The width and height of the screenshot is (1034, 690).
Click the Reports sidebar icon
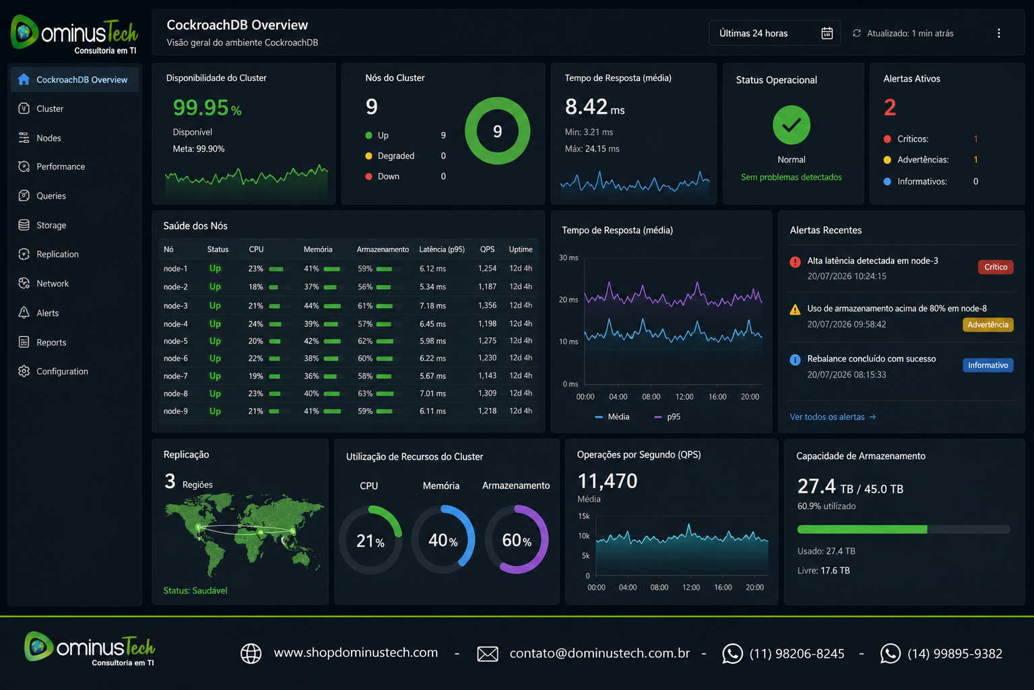click(x=24, y=342)
